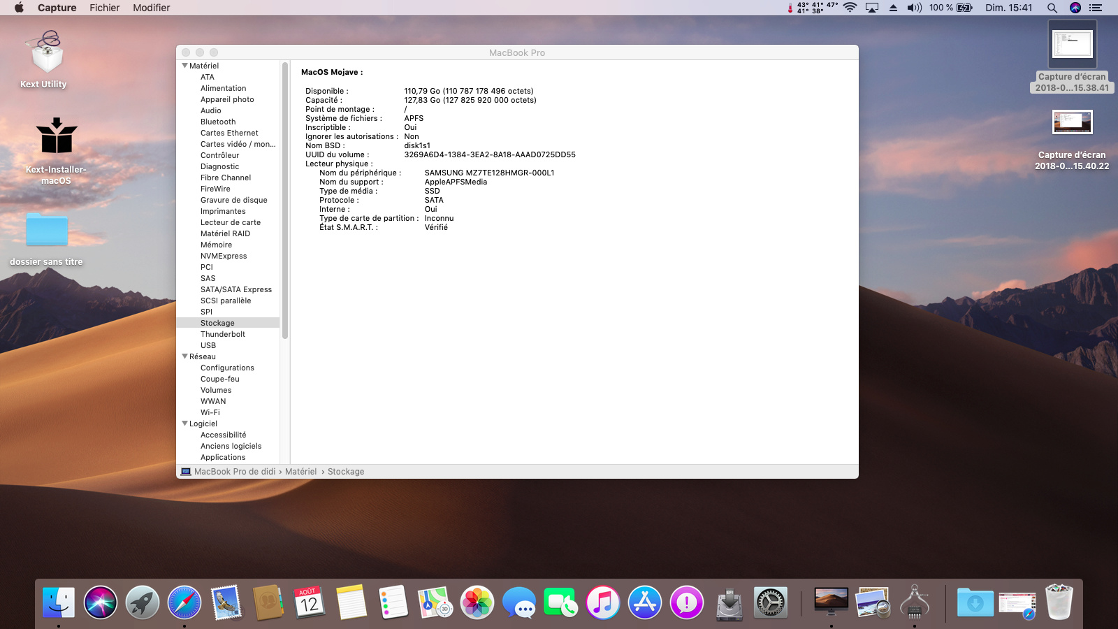Open App Store icon in dock
This screenshot has width=1118, height=629.
pyautogui.click(x=645, y=602)
